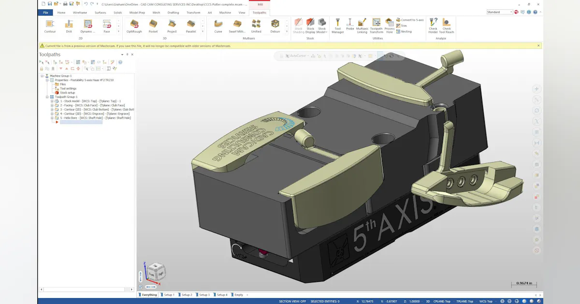
Task: Dismiss the yellow version warning bar
Action: click(539, 46)
